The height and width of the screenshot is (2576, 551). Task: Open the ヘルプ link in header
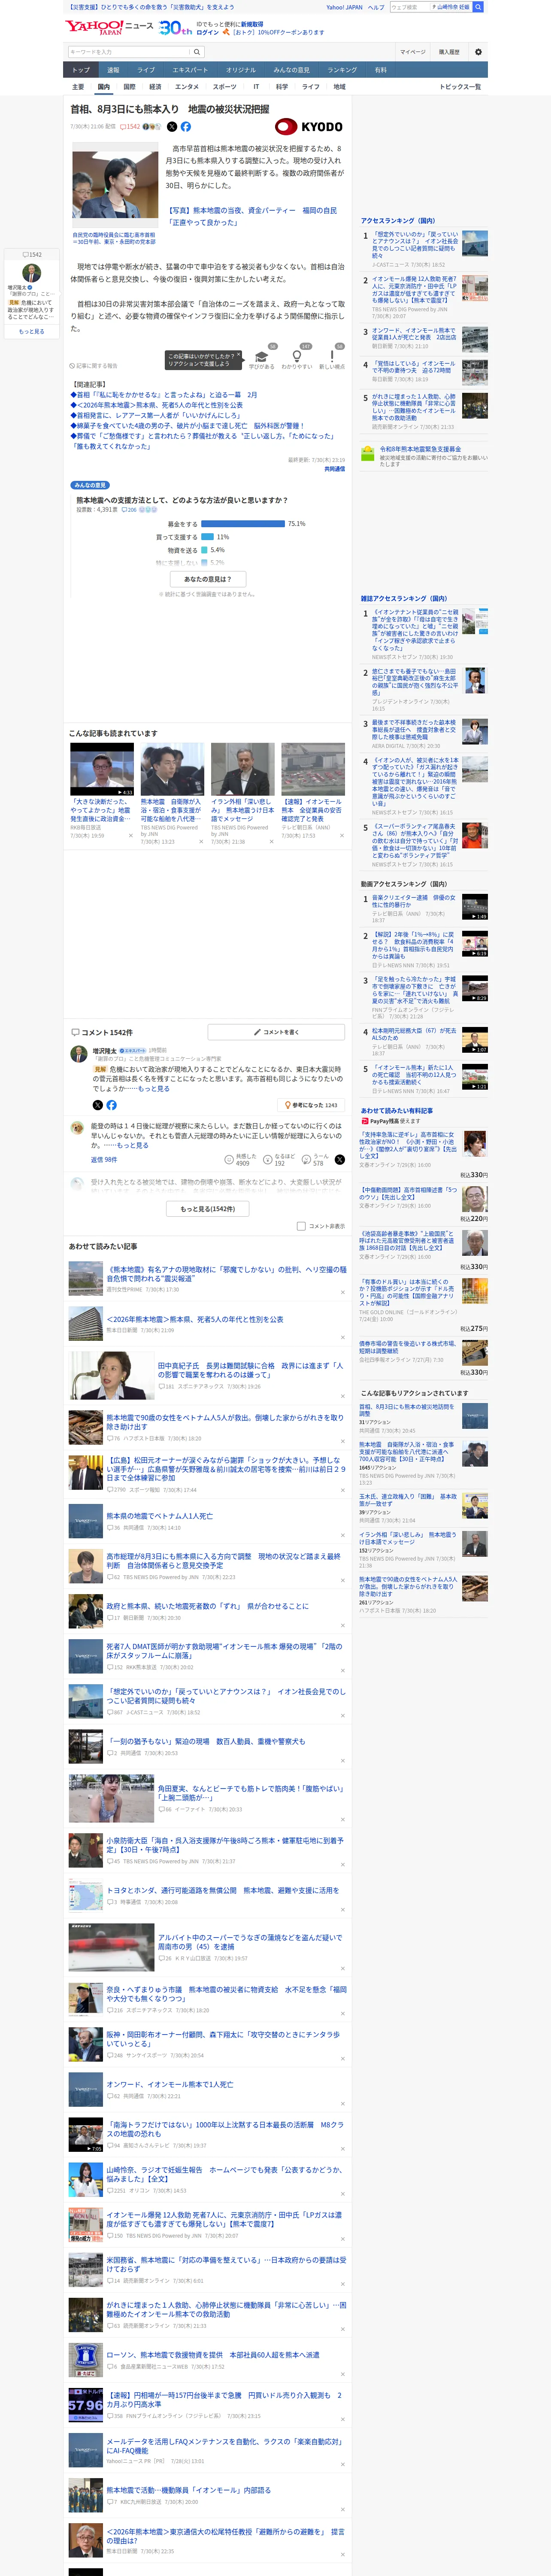(x=376, y=7)
